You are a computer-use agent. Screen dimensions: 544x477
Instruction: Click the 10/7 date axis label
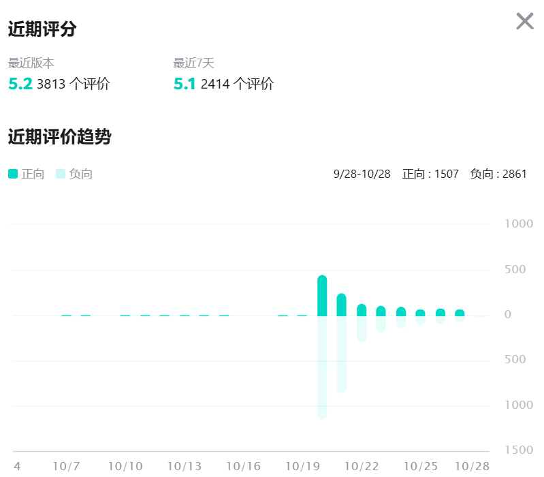click(66, 466)
